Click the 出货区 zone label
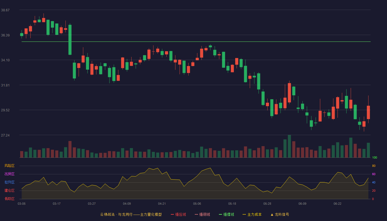 point(9,174)
